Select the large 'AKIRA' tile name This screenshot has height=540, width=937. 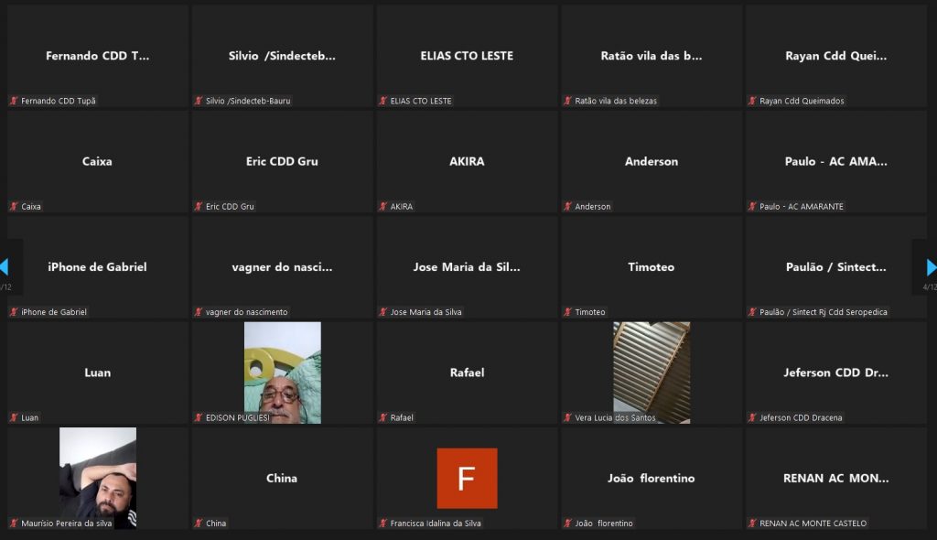pos(467,161)
